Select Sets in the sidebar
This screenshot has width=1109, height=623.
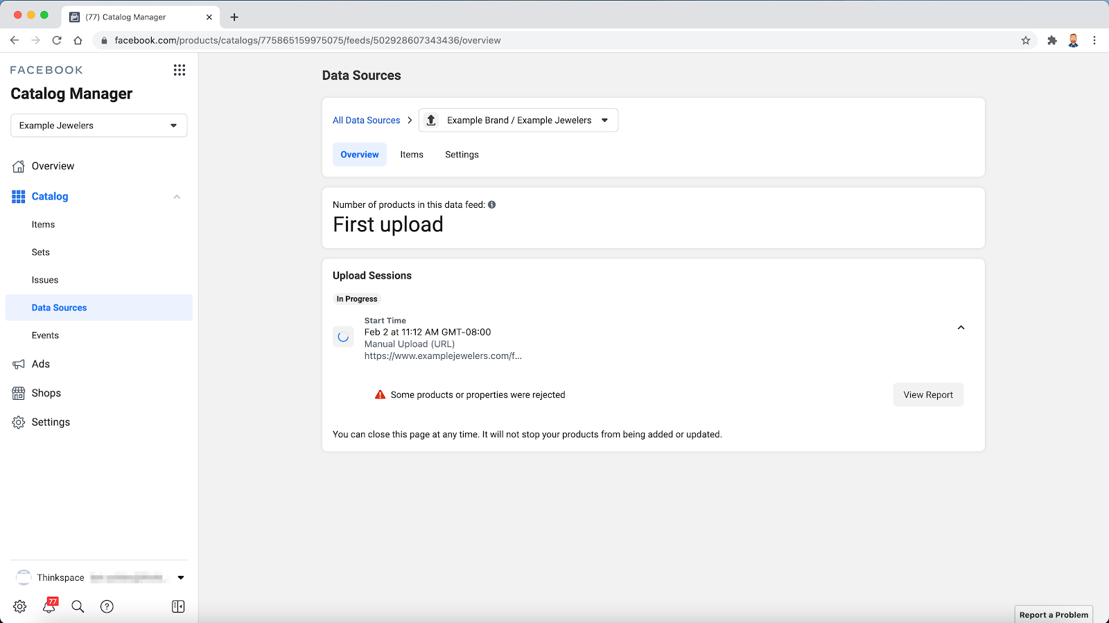click(x=41, y=252)
